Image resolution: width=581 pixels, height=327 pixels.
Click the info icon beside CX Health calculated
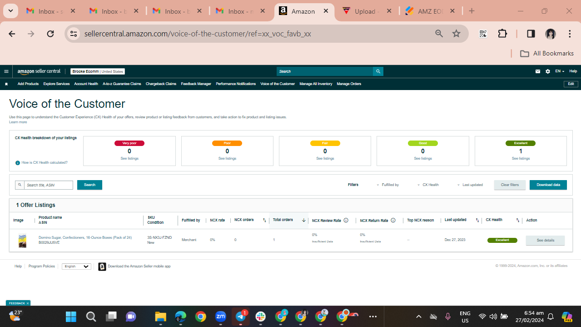pos(18,163)
